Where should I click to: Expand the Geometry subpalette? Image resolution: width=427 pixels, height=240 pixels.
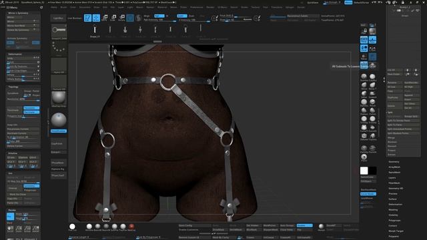click(394, 161)
